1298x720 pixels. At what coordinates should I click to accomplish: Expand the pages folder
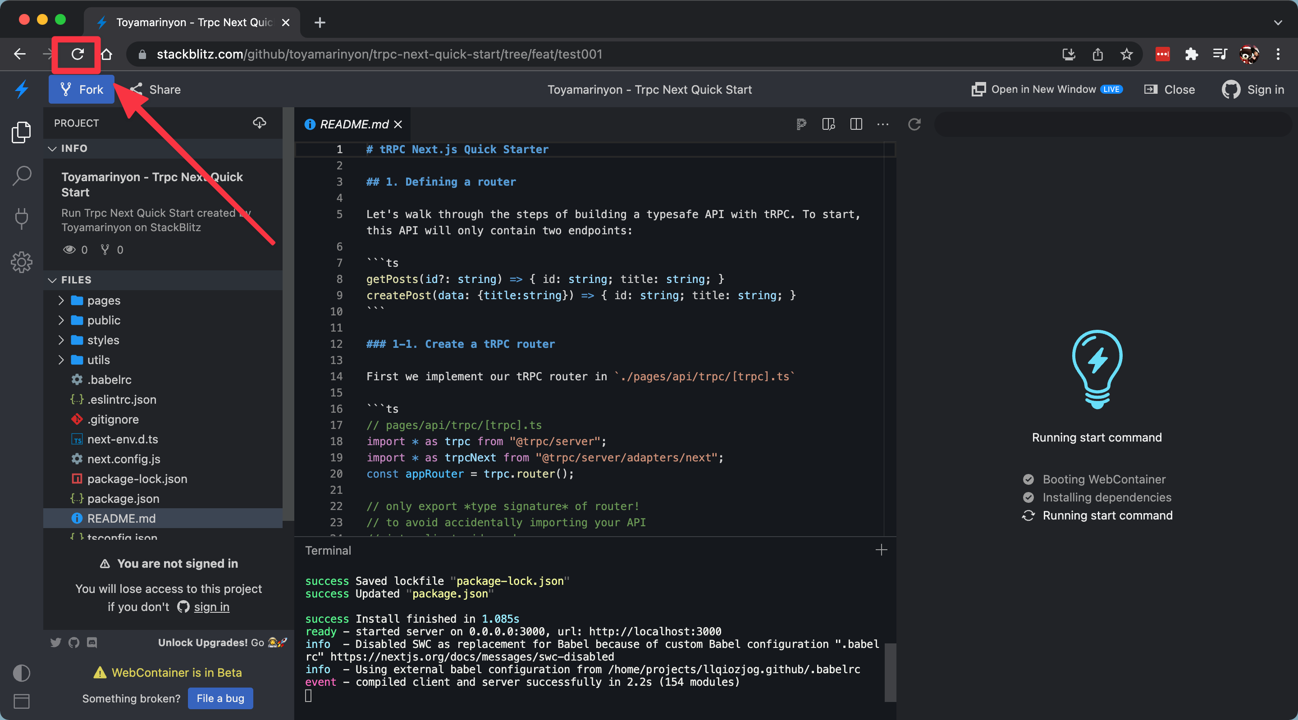tap(61, 300)
